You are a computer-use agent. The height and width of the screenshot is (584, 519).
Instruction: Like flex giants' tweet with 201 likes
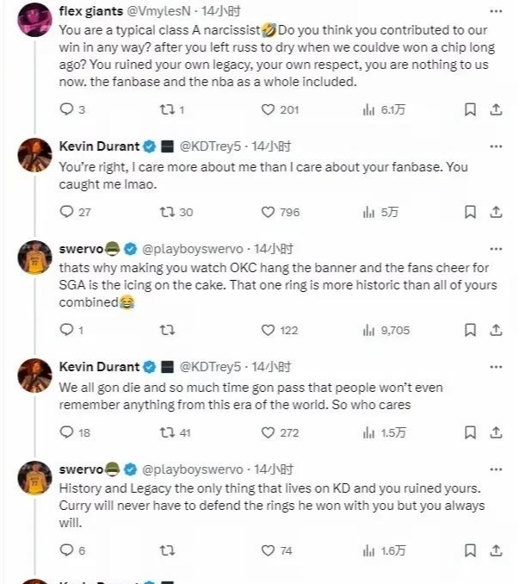[269, 109]
